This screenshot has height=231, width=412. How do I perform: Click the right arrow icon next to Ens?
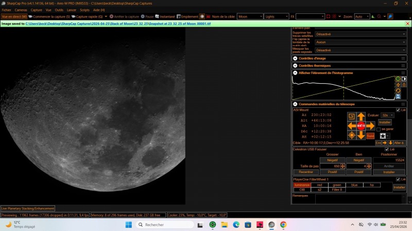(x=384, y=143)
